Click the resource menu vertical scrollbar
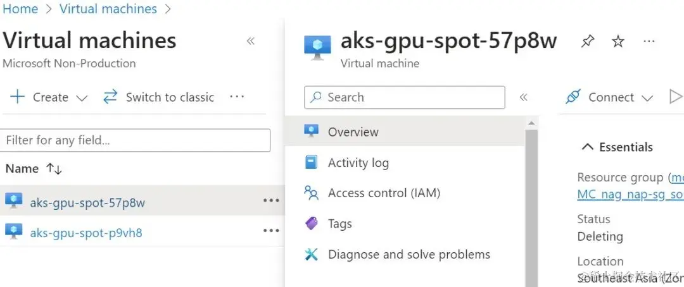684x287 pixels. pyautogui.click(x=531, y=202)
